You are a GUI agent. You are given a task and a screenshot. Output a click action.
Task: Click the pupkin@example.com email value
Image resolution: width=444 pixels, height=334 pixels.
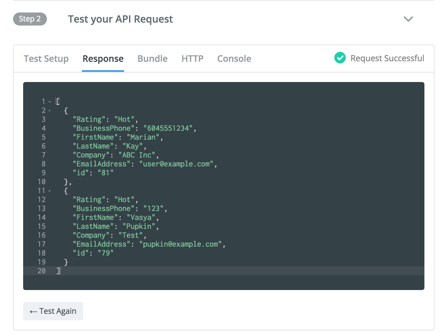coord(180,244)
